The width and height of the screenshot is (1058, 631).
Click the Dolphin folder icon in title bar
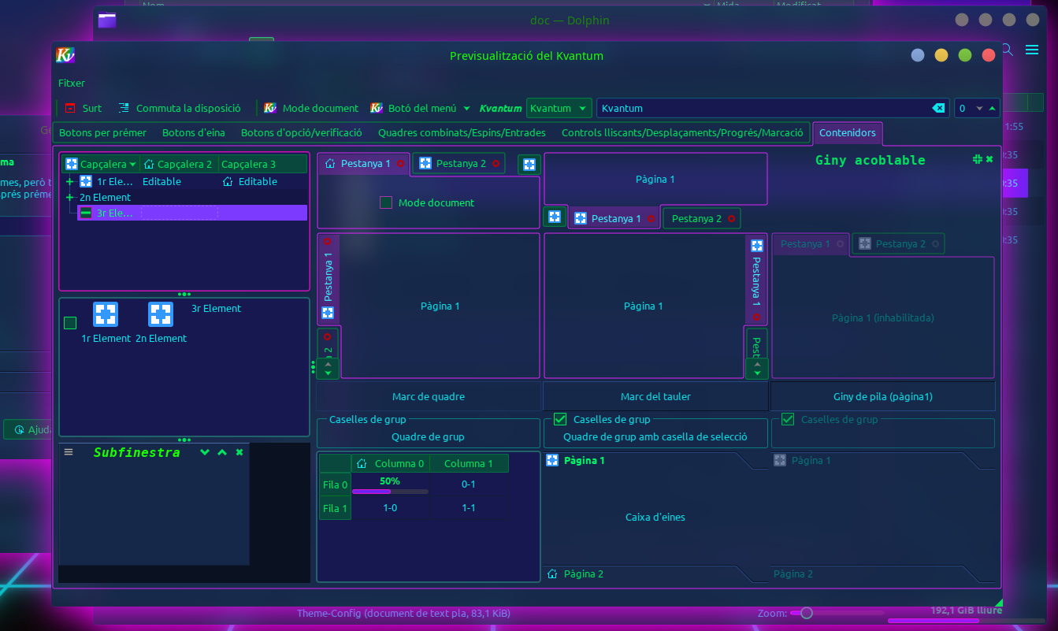click(108, 20)
